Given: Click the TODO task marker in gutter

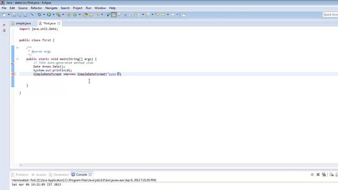Looking at the screenshot, I should [x=13, y=63].
